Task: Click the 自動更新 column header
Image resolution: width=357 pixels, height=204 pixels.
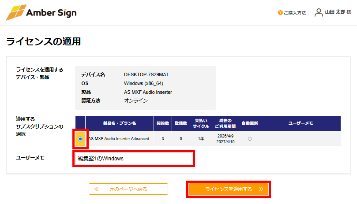Action: coord(250,123)
